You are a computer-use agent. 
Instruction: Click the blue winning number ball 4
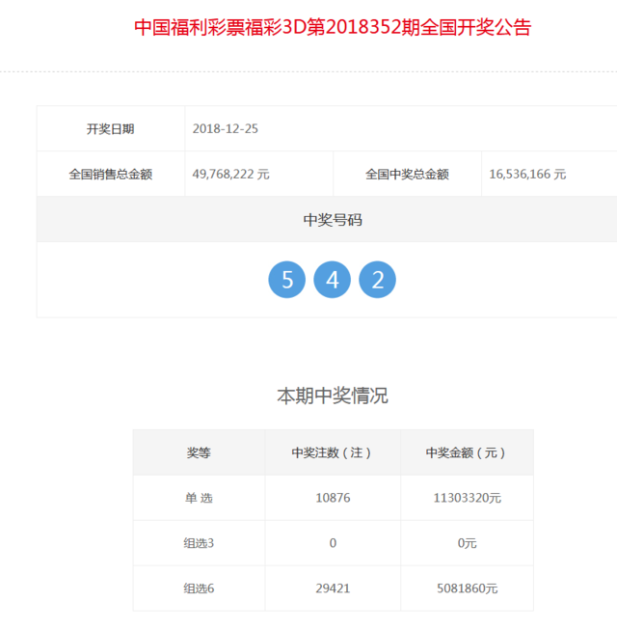[x=333, y=280]
